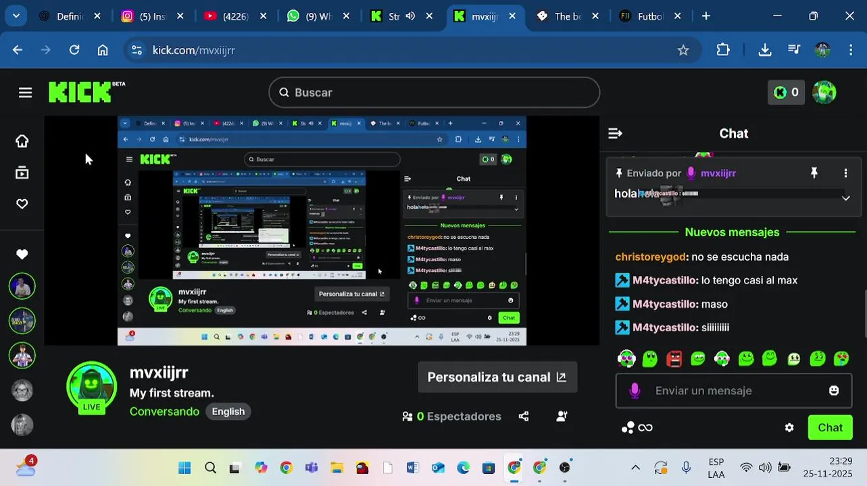Open third followed channel avatar in sidebar
Viewport: 867px width, 486px height.
pos(22,355)
